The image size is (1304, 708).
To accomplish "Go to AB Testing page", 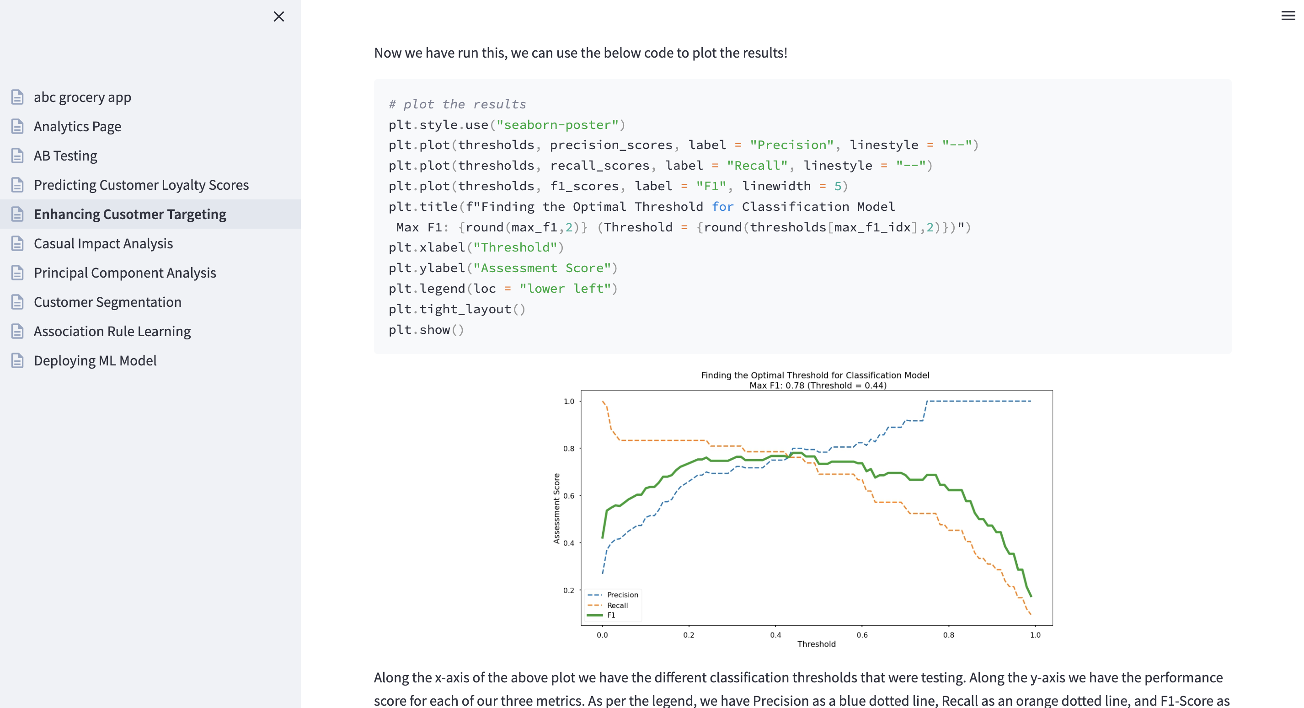I will coord(65,156).
